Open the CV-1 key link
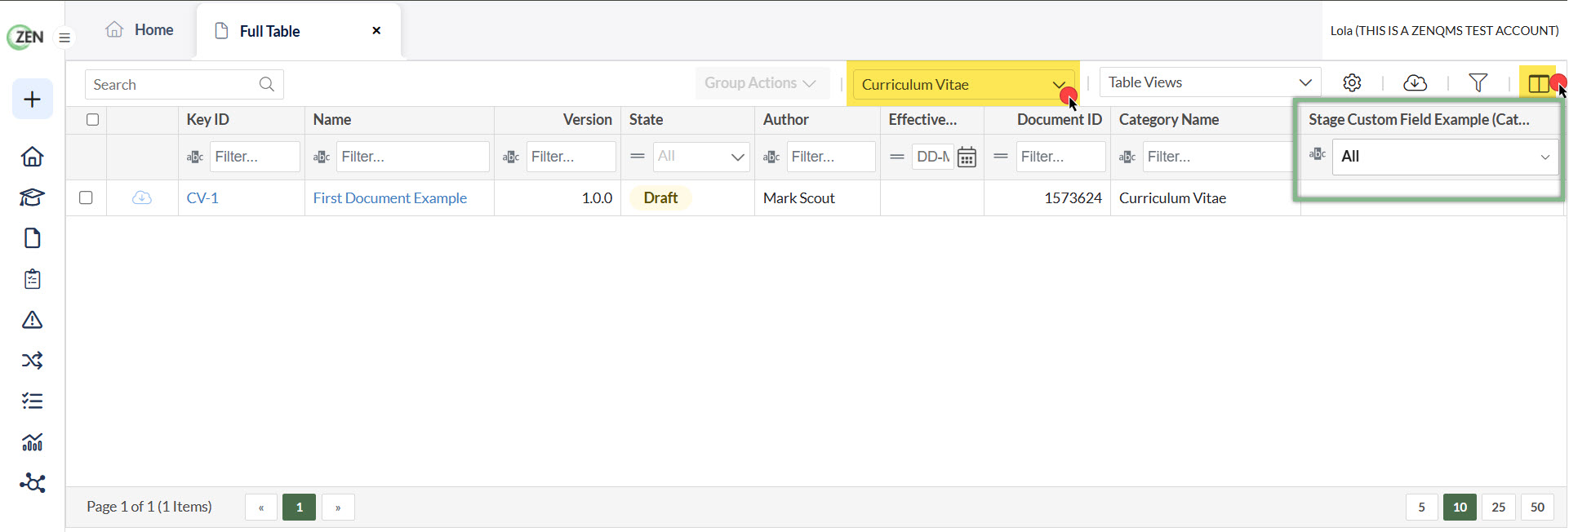Image resolution: width=1569 pixels, height=532 pixels. (202, 198)
